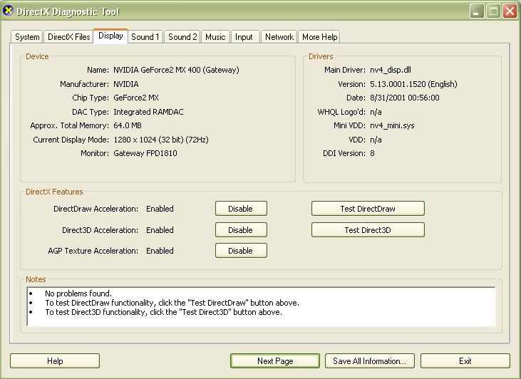Screen dimensions: 521x379
Task: Click the 'Current Display Mode:' label
Action: point(71,140)
